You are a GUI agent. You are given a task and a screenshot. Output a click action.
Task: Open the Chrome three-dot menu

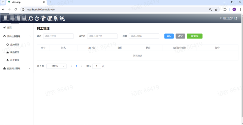(x=240, y=9)
